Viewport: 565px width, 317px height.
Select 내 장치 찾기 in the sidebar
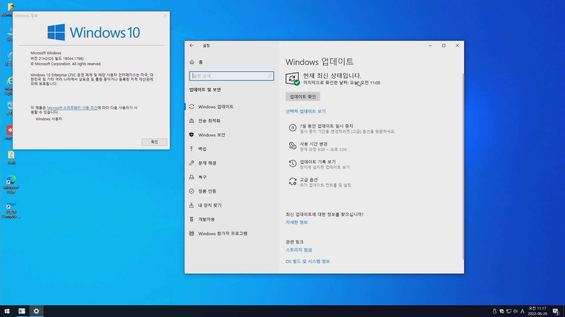pyautogui.click(x=231, y=205)
